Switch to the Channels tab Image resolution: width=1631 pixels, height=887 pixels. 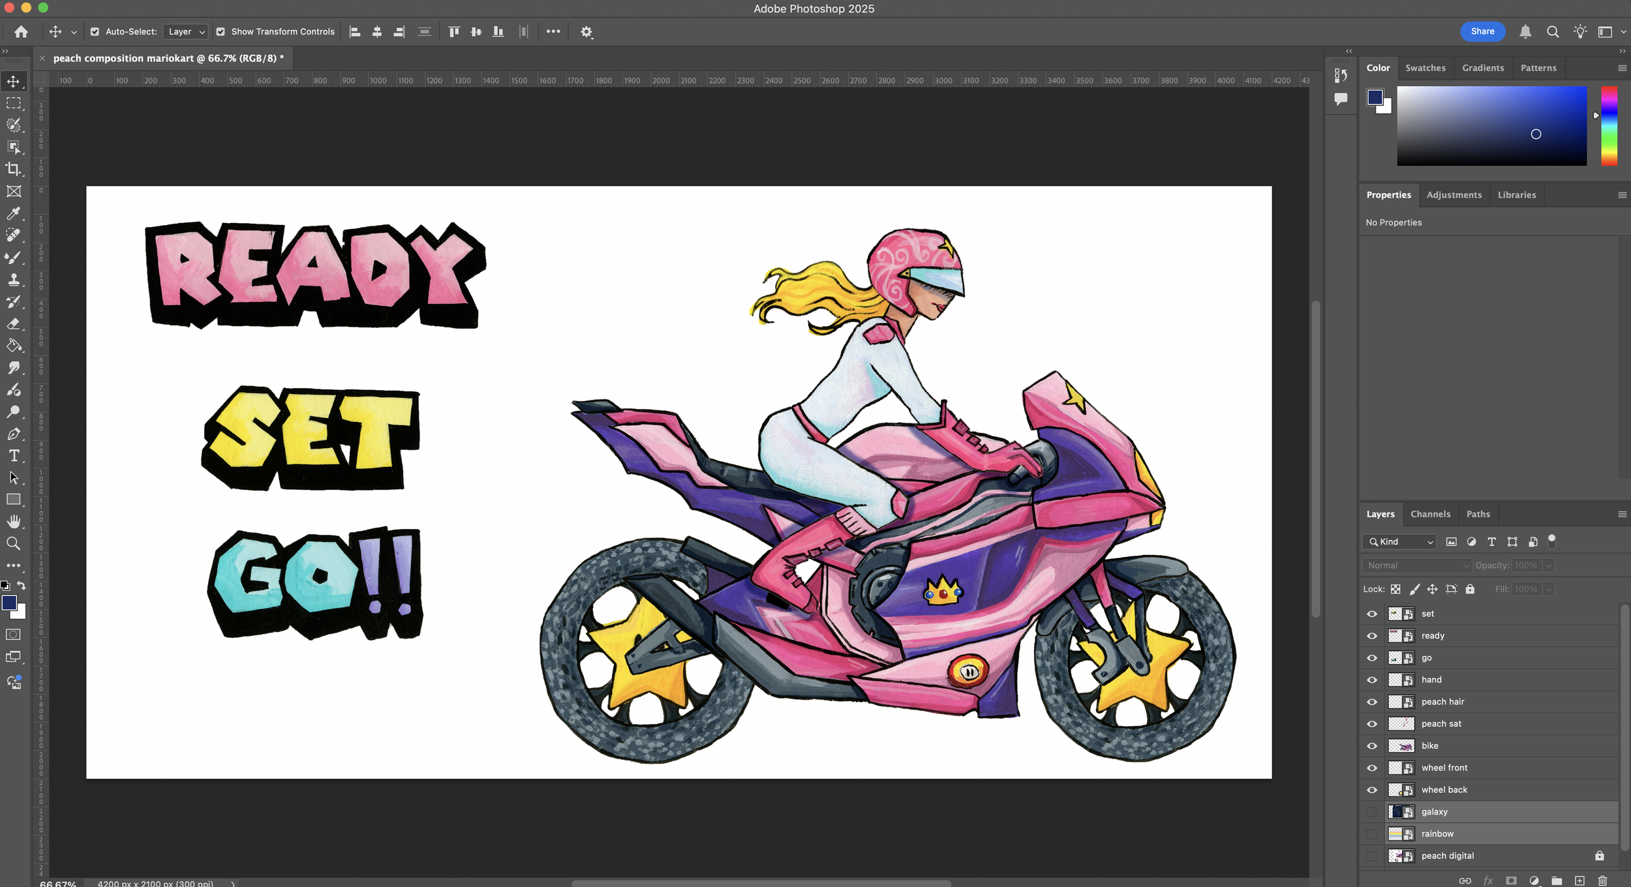pos(1430,514)
